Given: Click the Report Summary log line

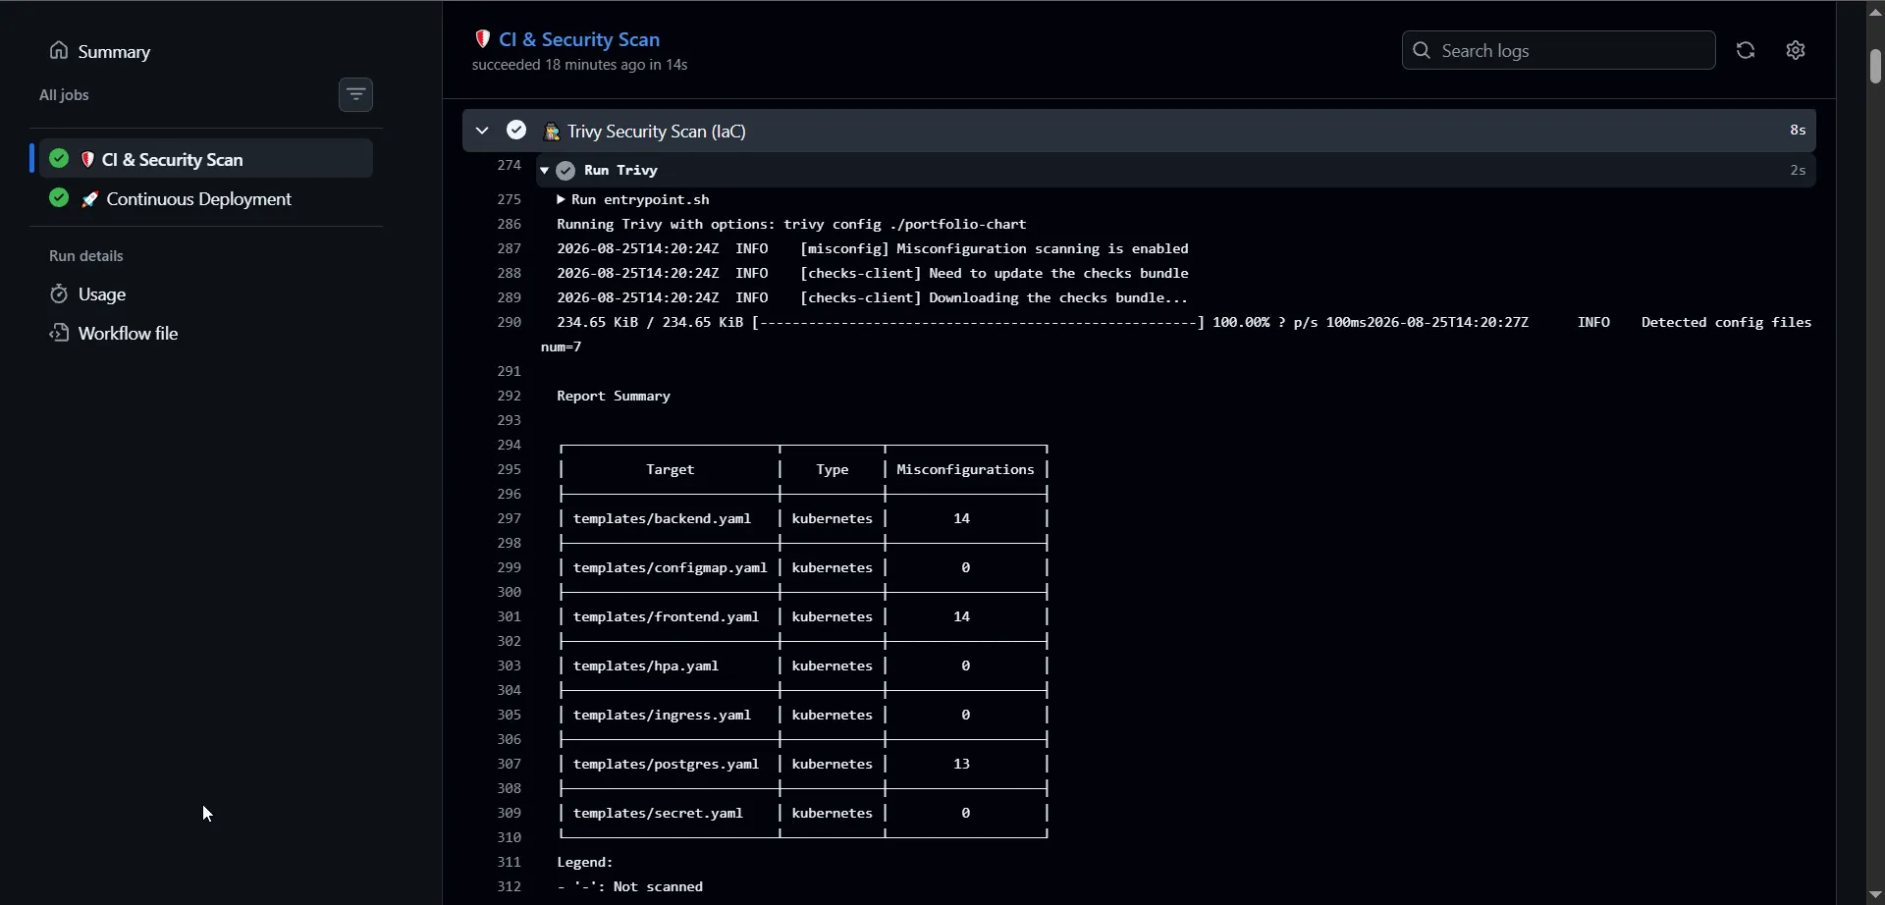Looking at the screenshot, I should [x=614, y=397].
